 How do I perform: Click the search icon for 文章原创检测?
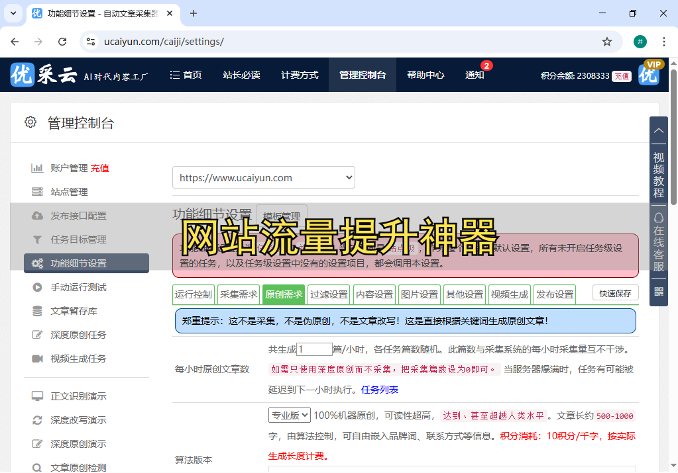(37, 468)
